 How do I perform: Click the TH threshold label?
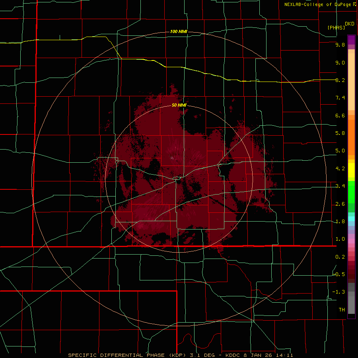(x=342, y=310)
